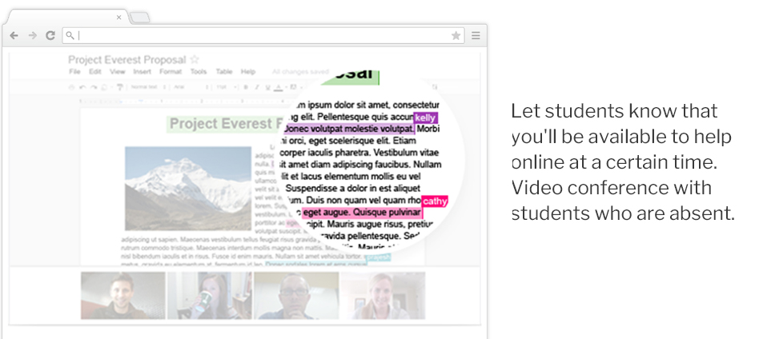The image size is (763, 339).
Task: Click the browser back arrow
Action: pyautogui.click(x=14, y=35)
